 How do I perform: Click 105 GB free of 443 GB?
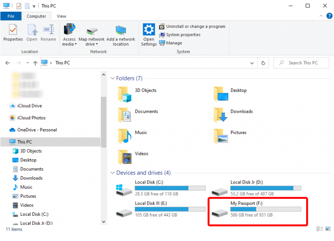[x=156, y=215]
